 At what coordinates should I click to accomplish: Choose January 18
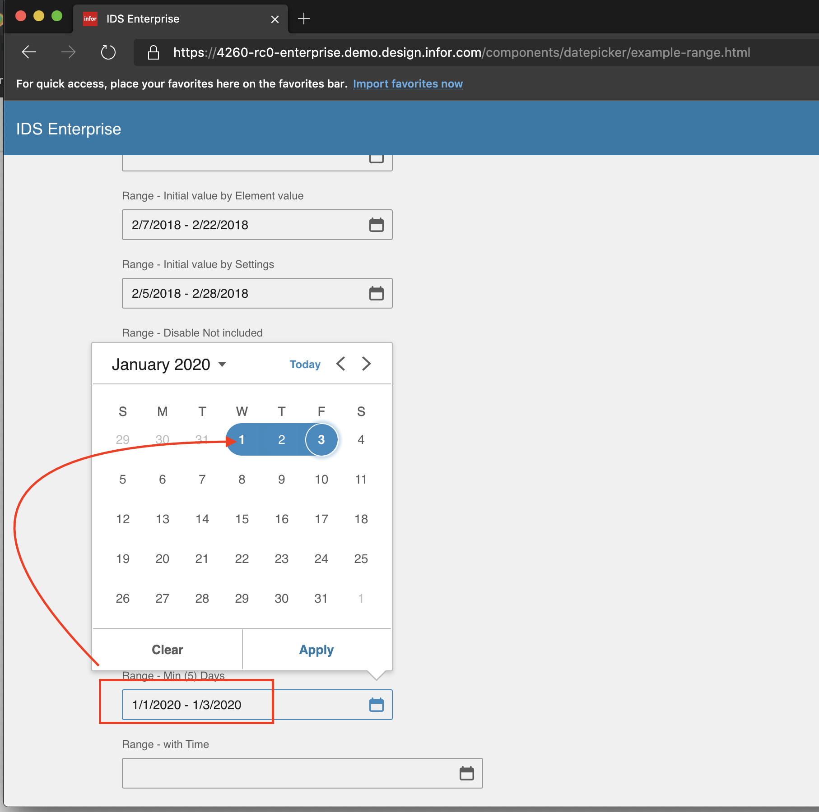pyautogui.click(x=361, y=519)
